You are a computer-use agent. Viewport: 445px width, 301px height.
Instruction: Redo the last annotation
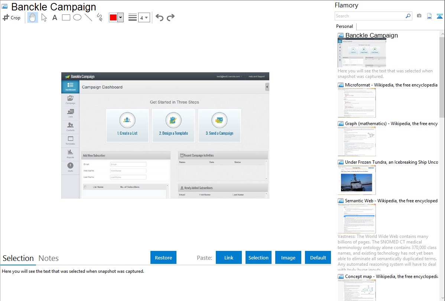pyautogui.click(x=170, y=17)
